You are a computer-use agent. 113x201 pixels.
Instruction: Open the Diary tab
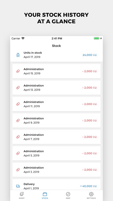(x=22, y=195)
